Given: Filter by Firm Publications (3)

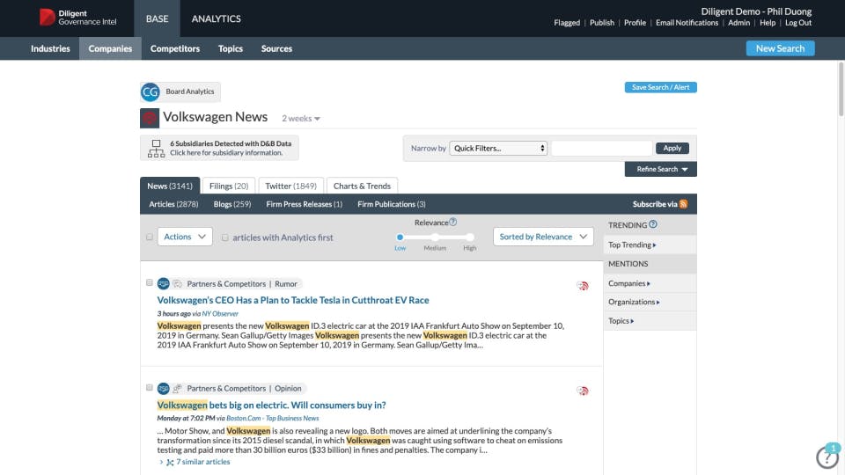Looking at the screenshot, I should [391, 204].
